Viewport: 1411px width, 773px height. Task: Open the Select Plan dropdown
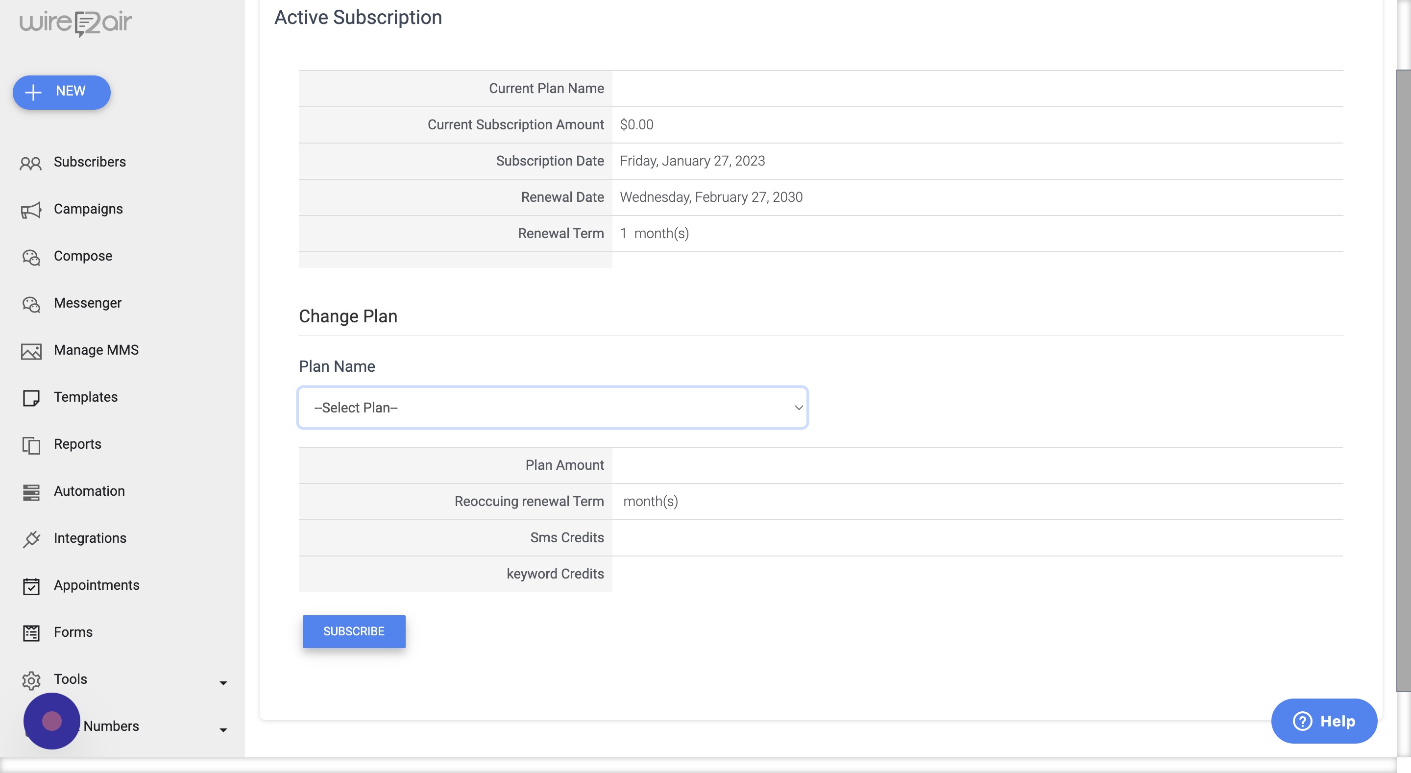pos(552,408)
